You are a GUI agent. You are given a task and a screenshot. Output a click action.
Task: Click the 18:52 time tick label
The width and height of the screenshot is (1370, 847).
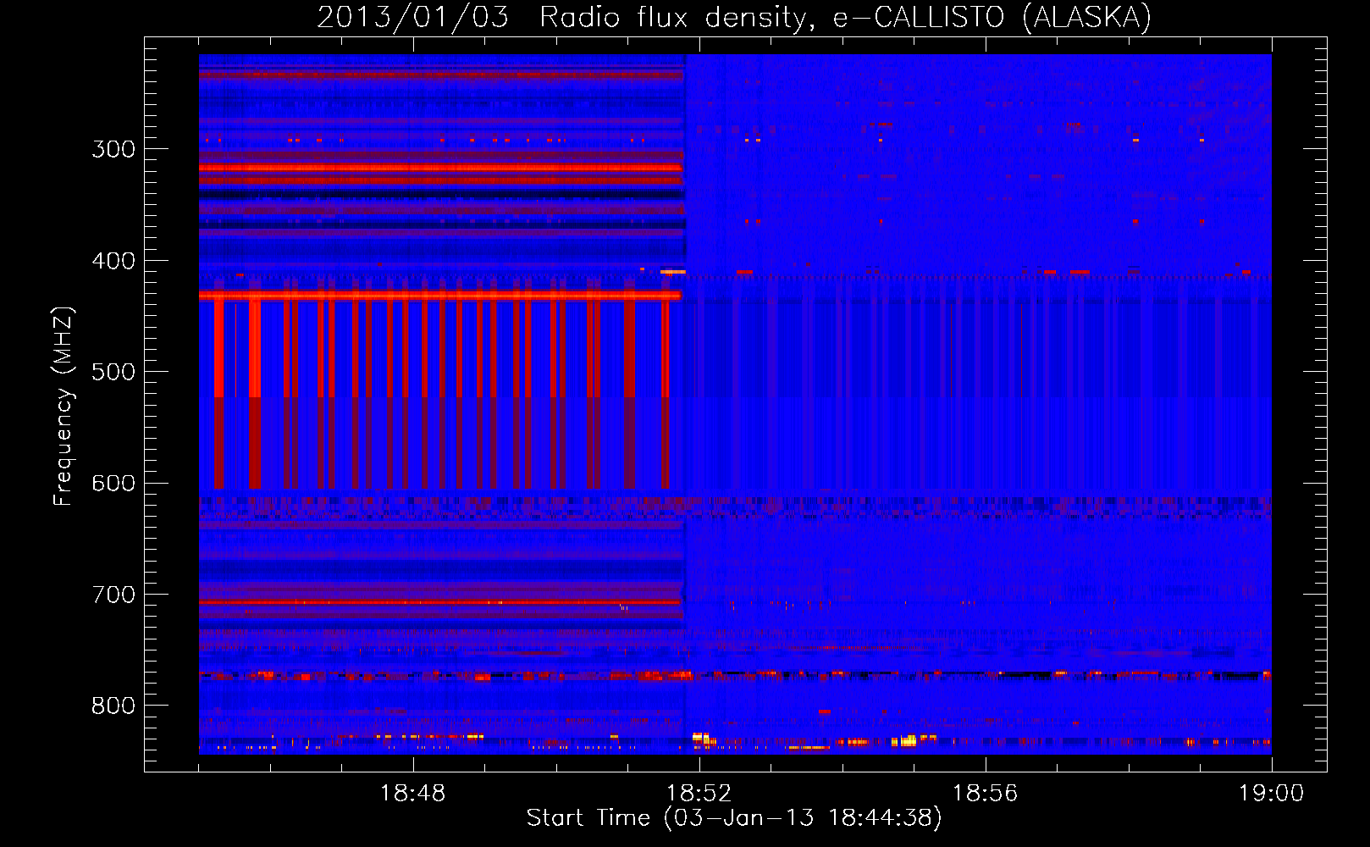pyautogui.click(x=699, y=794)
